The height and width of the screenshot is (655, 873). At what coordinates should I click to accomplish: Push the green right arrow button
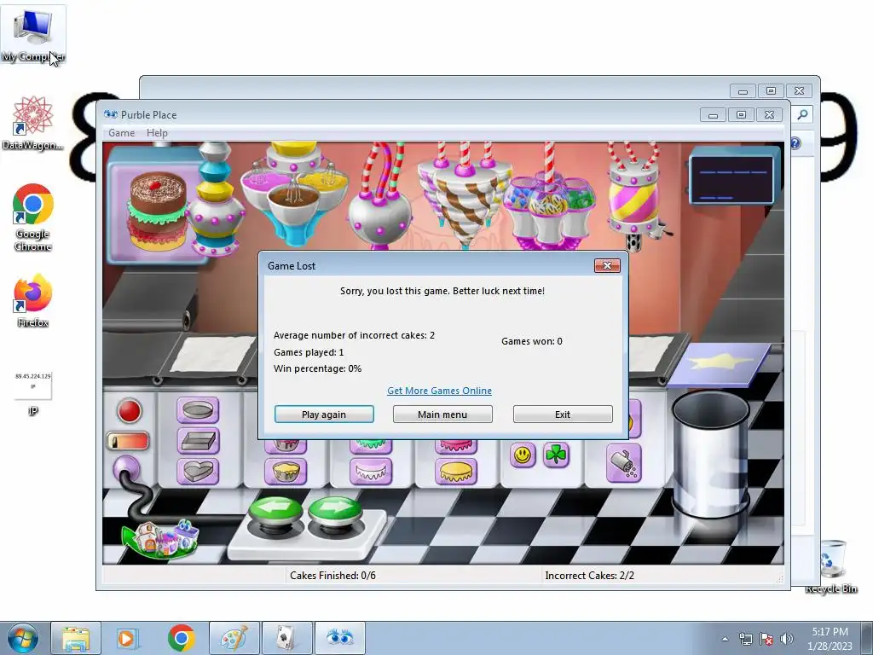click(x=334, y=512)
